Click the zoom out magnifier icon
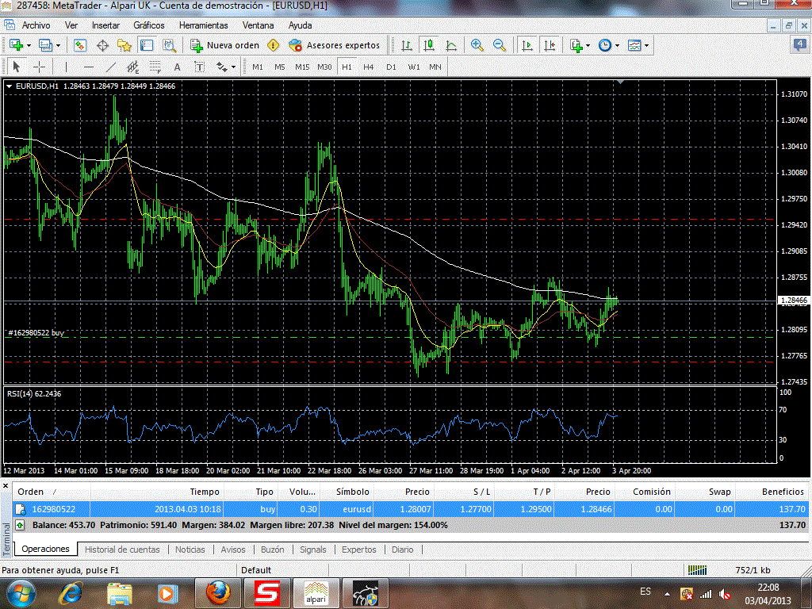This screenshot has height=609, width=812. pyautogui.click(x=500, y=45)
